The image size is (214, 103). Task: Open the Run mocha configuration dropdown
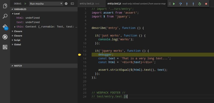coord(46,4)
